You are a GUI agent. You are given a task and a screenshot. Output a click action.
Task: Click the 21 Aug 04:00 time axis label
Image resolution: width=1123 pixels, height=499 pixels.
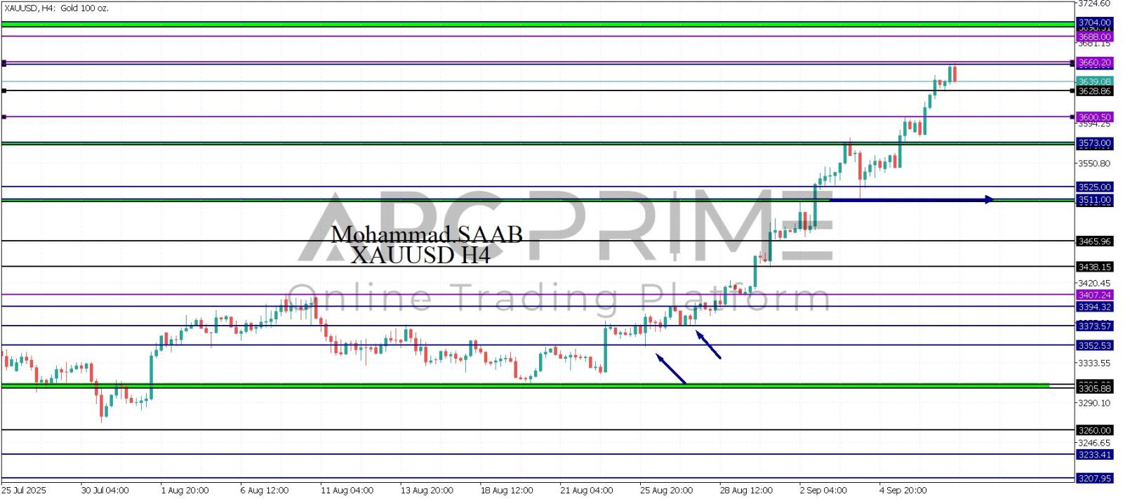pos(586,490)
